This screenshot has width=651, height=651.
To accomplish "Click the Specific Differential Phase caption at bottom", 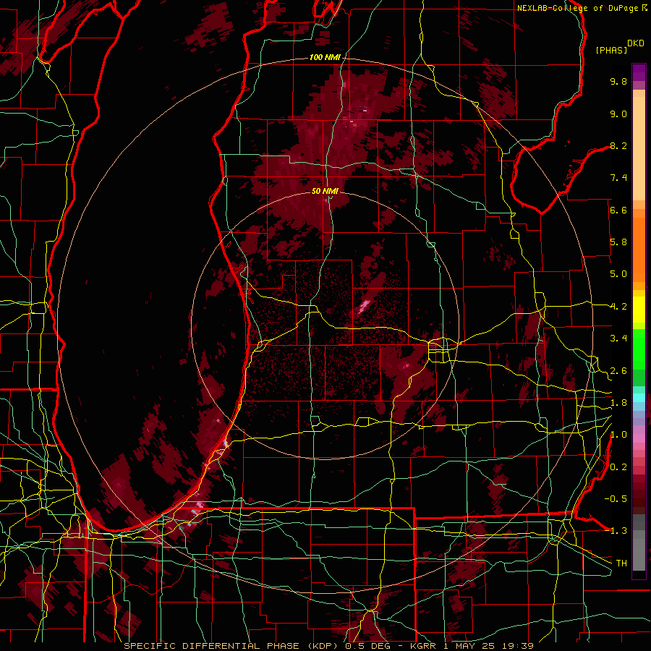I will click(329, 646).
